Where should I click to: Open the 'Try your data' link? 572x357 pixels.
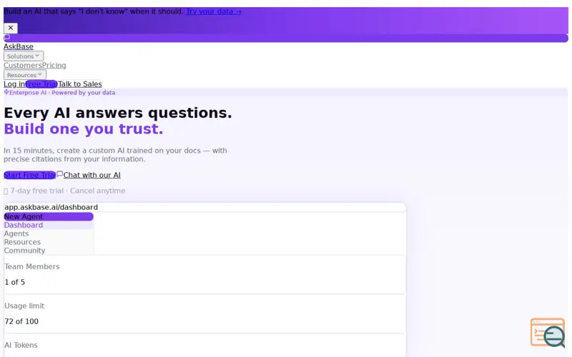(x=214, y=11)
